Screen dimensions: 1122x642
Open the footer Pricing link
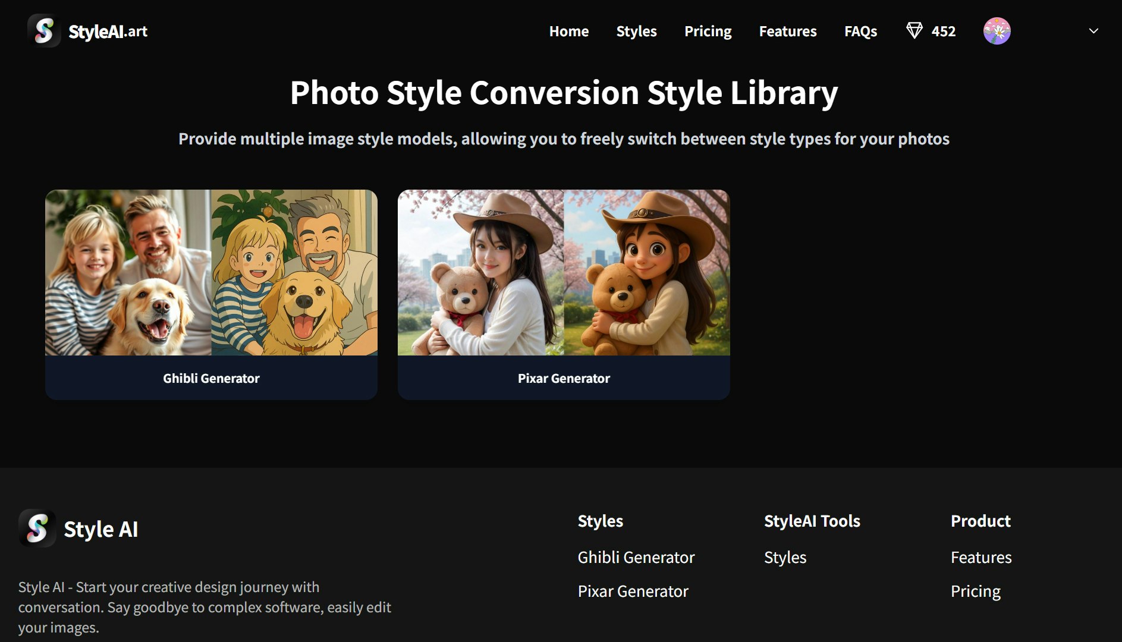(x=975, y=591)
